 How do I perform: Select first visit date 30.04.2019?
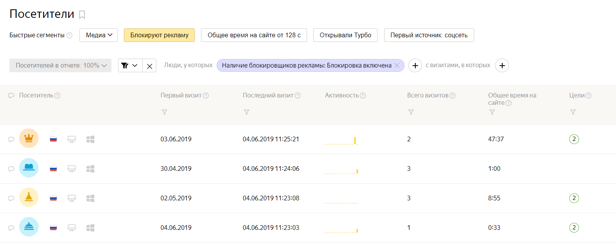pyautogui.click(x=176, y=169)
